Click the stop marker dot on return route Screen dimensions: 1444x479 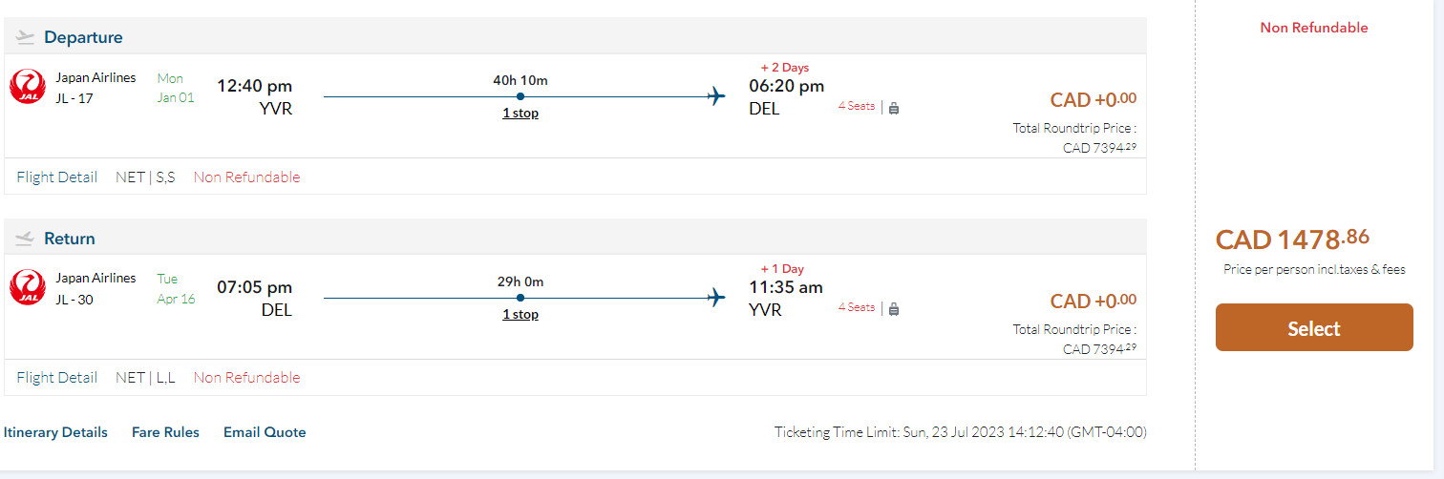[520, 298]
